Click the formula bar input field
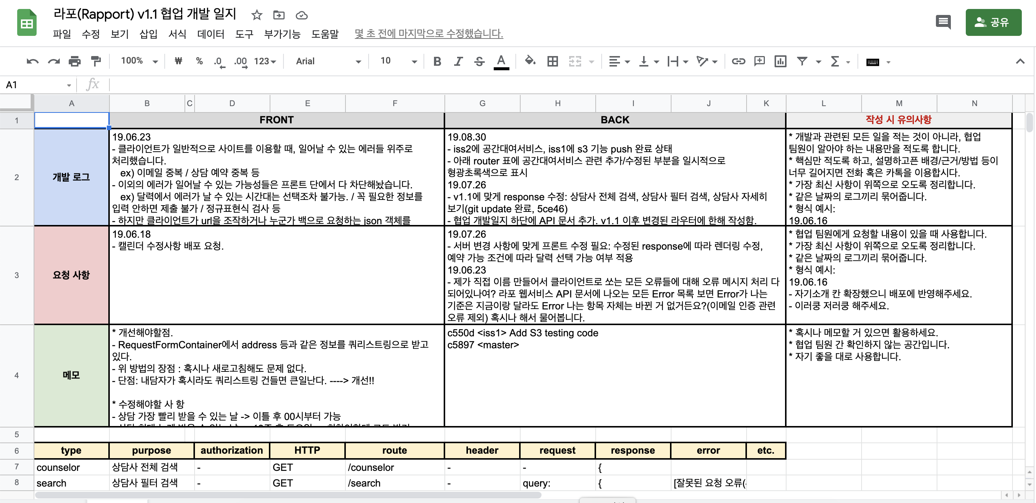The image size is (1036, 503). pyautogui.click(x=563, y=84)
